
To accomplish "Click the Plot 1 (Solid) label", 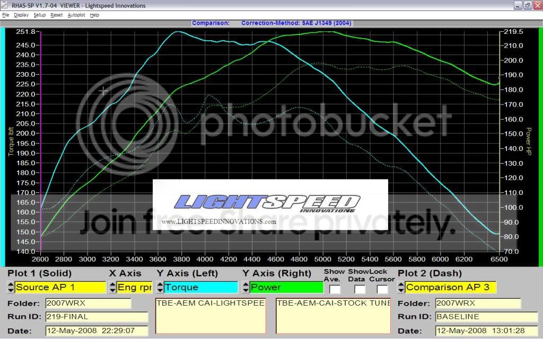I will point(39,273).
